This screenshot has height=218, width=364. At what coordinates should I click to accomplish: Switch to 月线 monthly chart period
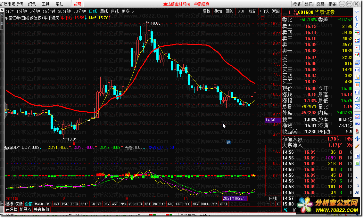point(115,11)
